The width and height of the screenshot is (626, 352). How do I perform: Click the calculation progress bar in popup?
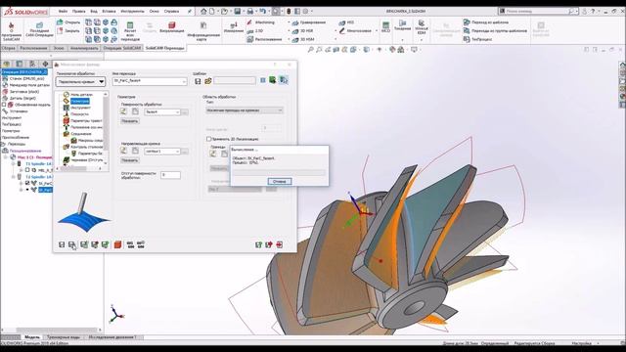point(279,172)
